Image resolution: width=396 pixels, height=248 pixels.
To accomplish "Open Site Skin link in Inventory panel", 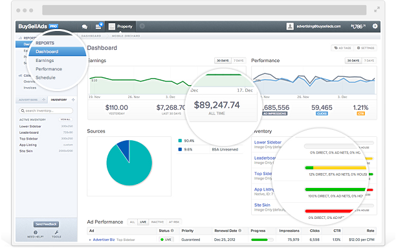I will point(262,205).
